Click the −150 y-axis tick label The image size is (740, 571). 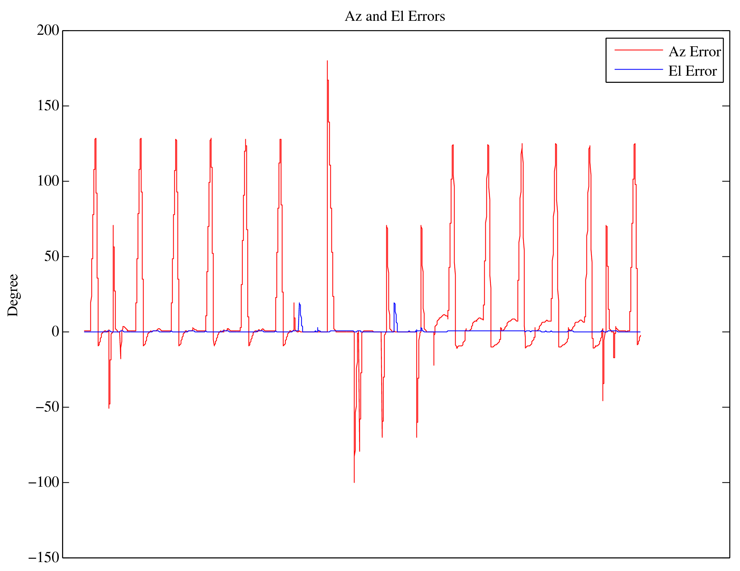[x=43, y=558]
